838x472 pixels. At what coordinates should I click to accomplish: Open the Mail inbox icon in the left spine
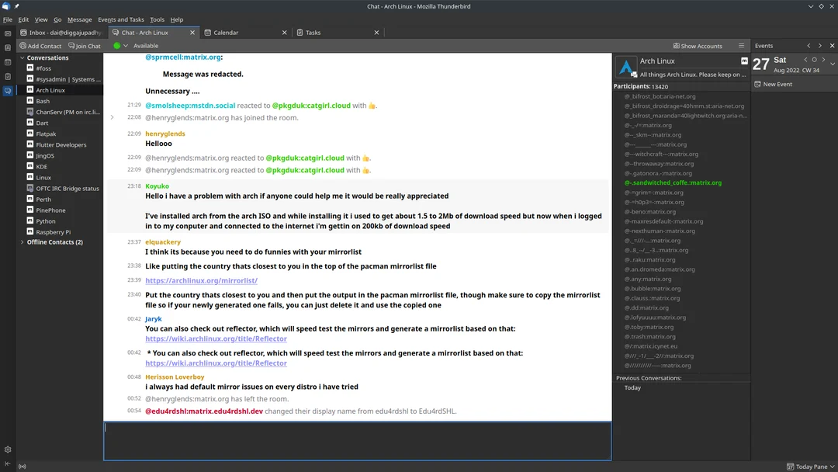click(7, 33)
